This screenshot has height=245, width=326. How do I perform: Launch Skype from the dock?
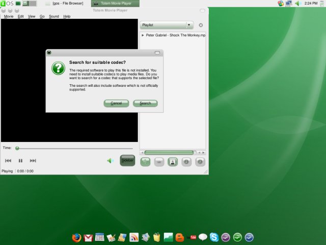point(214,237)
